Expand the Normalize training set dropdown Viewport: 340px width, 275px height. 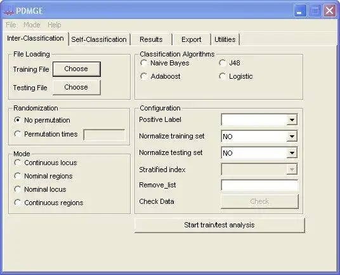coord(292,137)
